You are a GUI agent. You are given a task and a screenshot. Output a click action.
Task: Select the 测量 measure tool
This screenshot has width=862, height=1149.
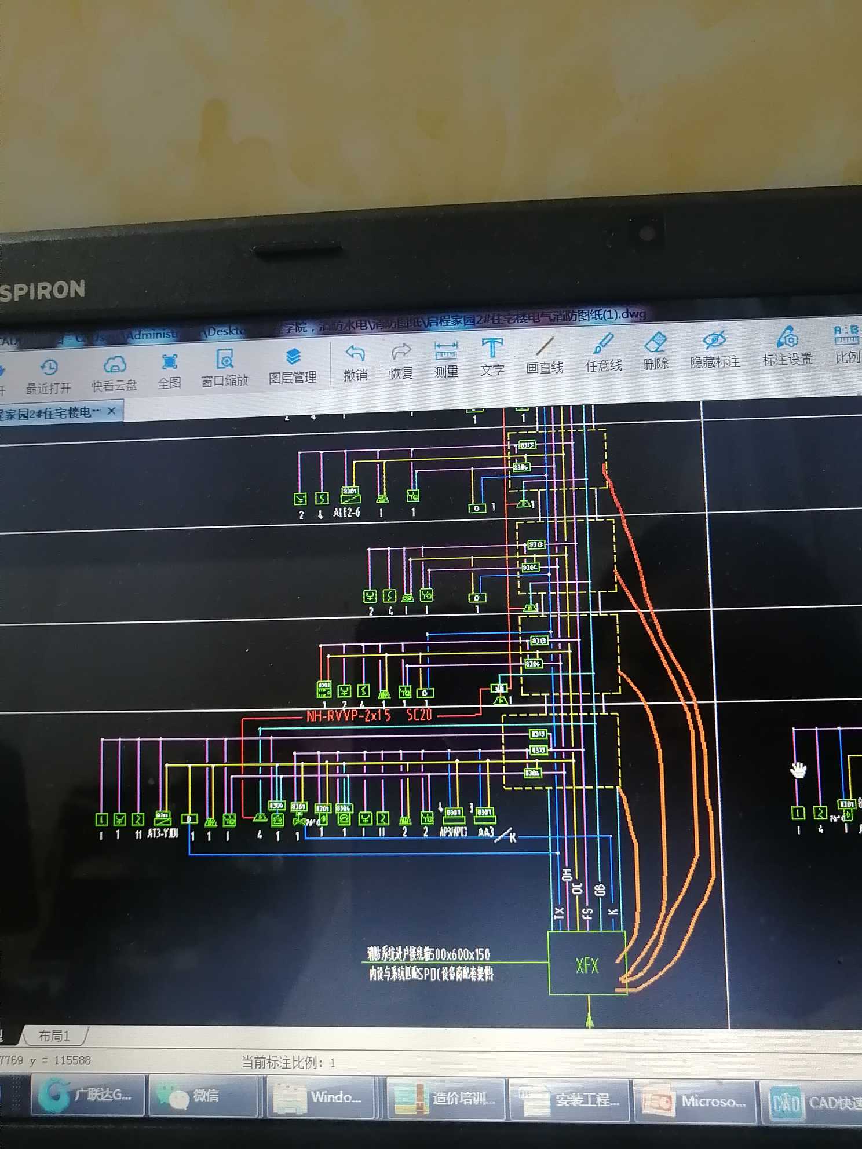(x=447, y=359)
